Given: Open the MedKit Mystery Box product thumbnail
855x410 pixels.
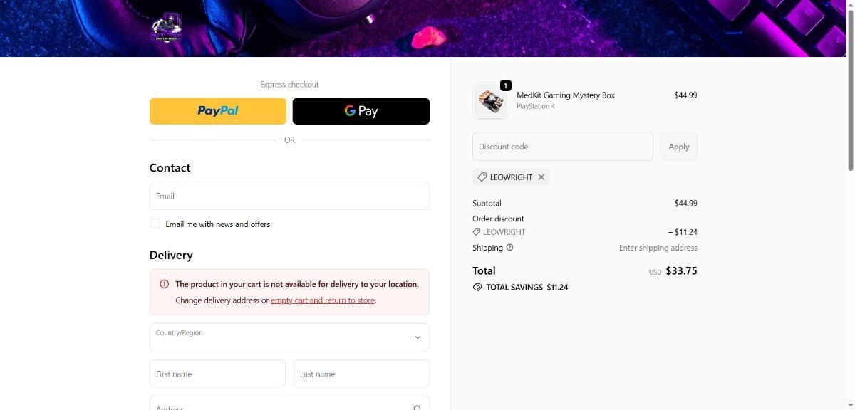Looking at the screenshot, I should point(490,101).
